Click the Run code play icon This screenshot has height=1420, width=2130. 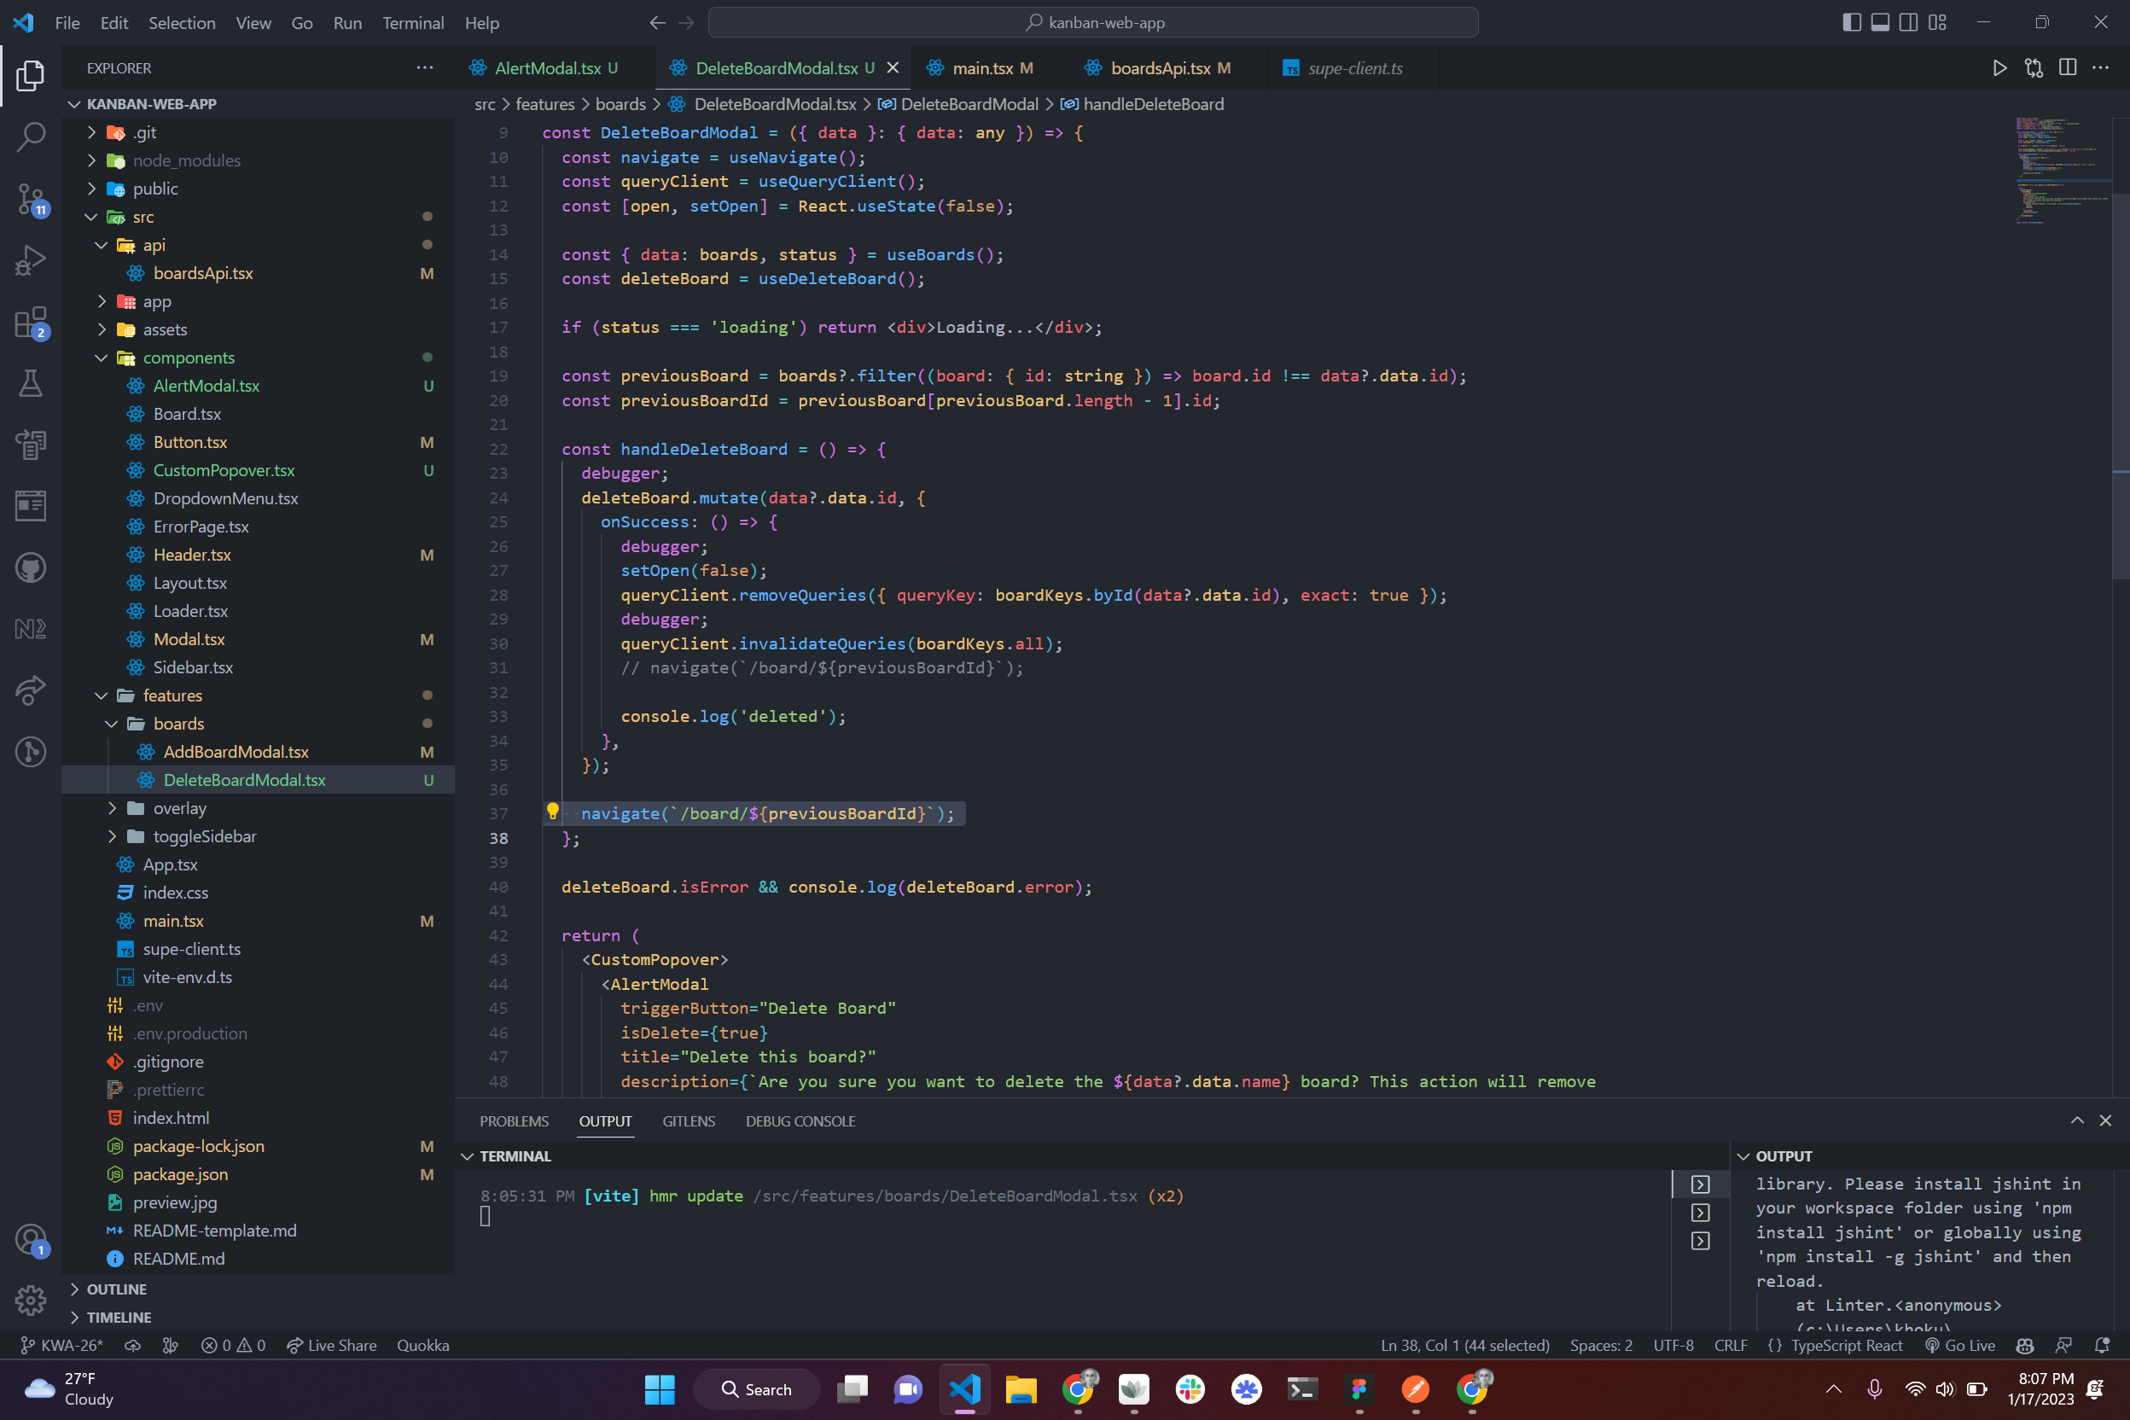[x=1999, y=68]
